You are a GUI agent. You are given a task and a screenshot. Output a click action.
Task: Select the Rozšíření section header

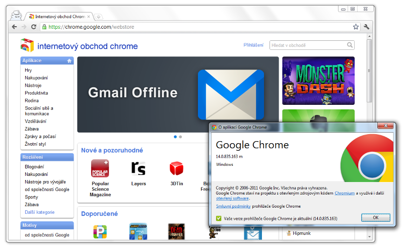[47, 157]
